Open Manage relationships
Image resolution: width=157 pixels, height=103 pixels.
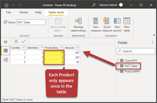click(78, 25)
